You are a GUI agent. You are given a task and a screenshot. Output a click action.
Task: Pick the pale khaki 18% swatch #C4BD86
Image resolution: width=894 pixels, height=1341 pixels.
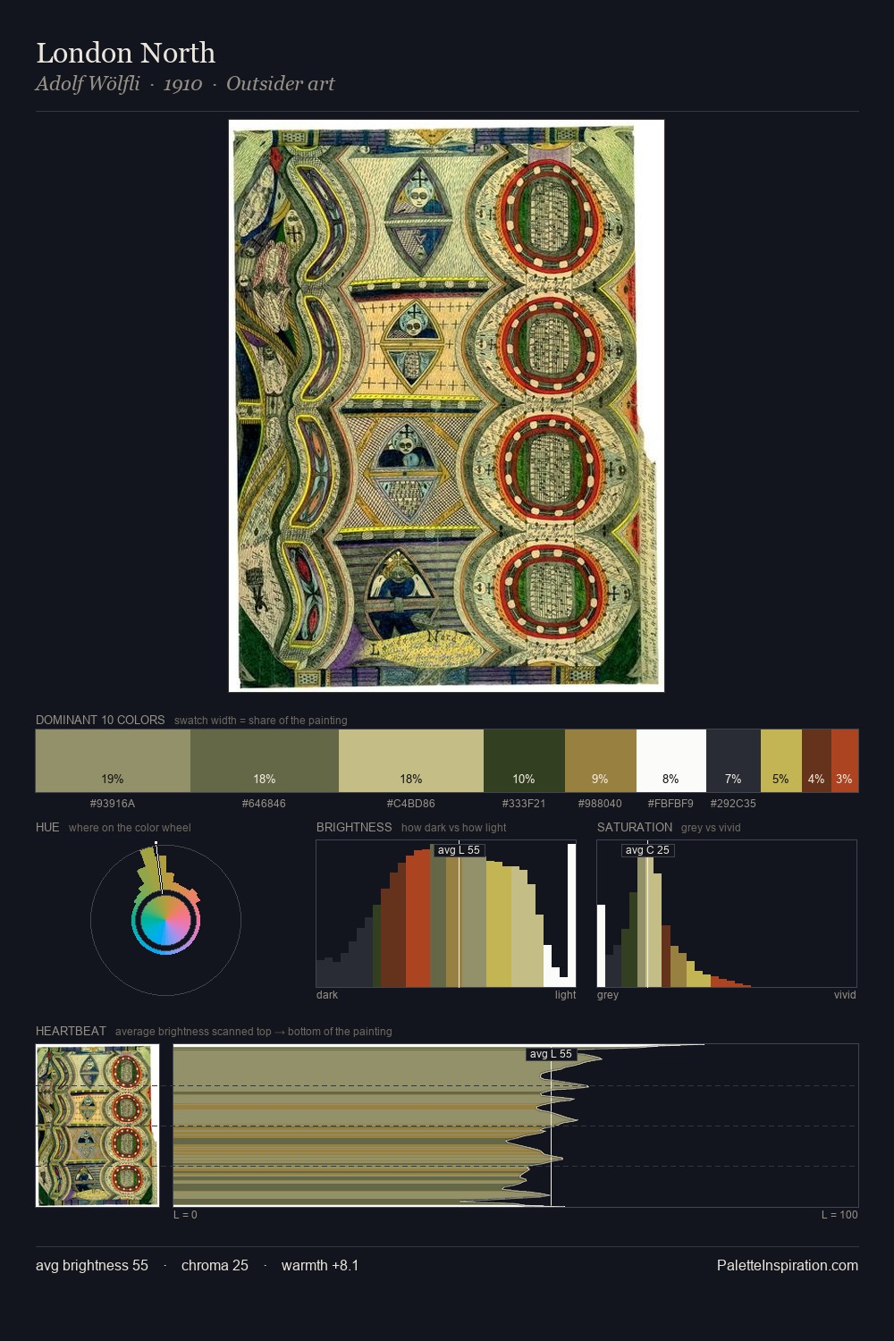tap(411, 761)
